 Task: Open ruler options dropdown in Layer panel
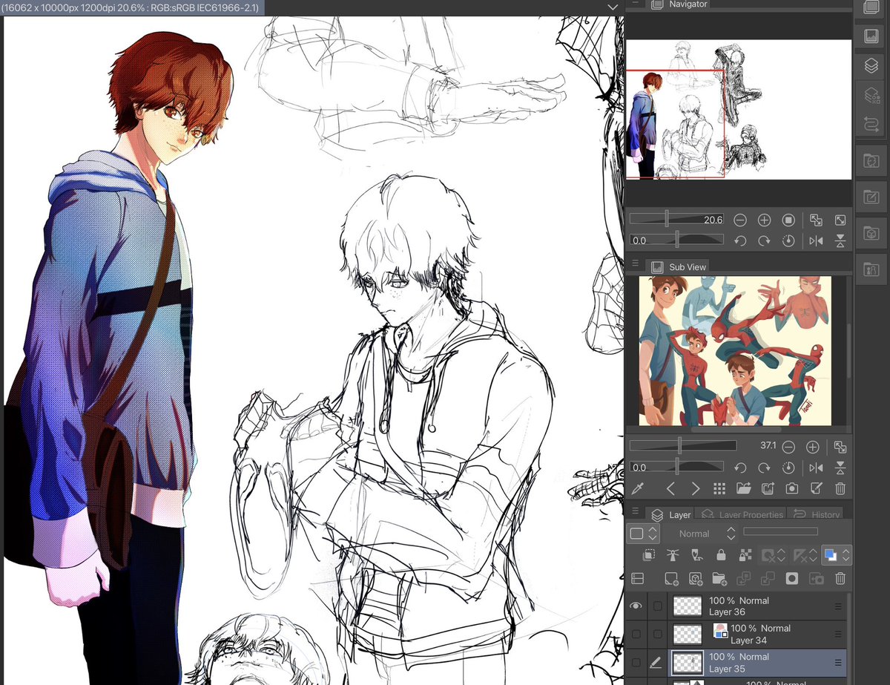(805, 555)
